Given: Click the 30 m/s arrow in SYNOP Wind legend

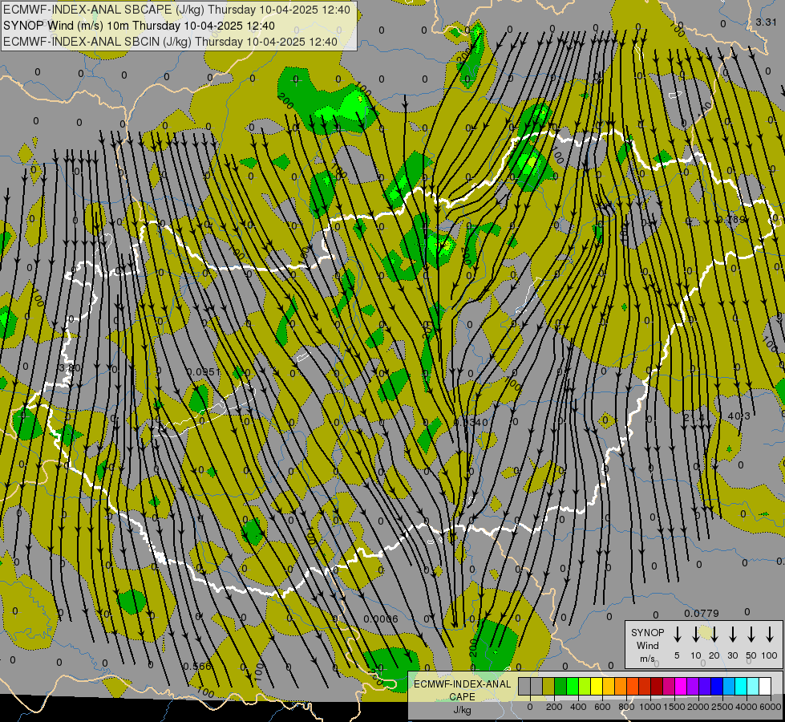Looking at the screenshot, I should coord(733,635).
